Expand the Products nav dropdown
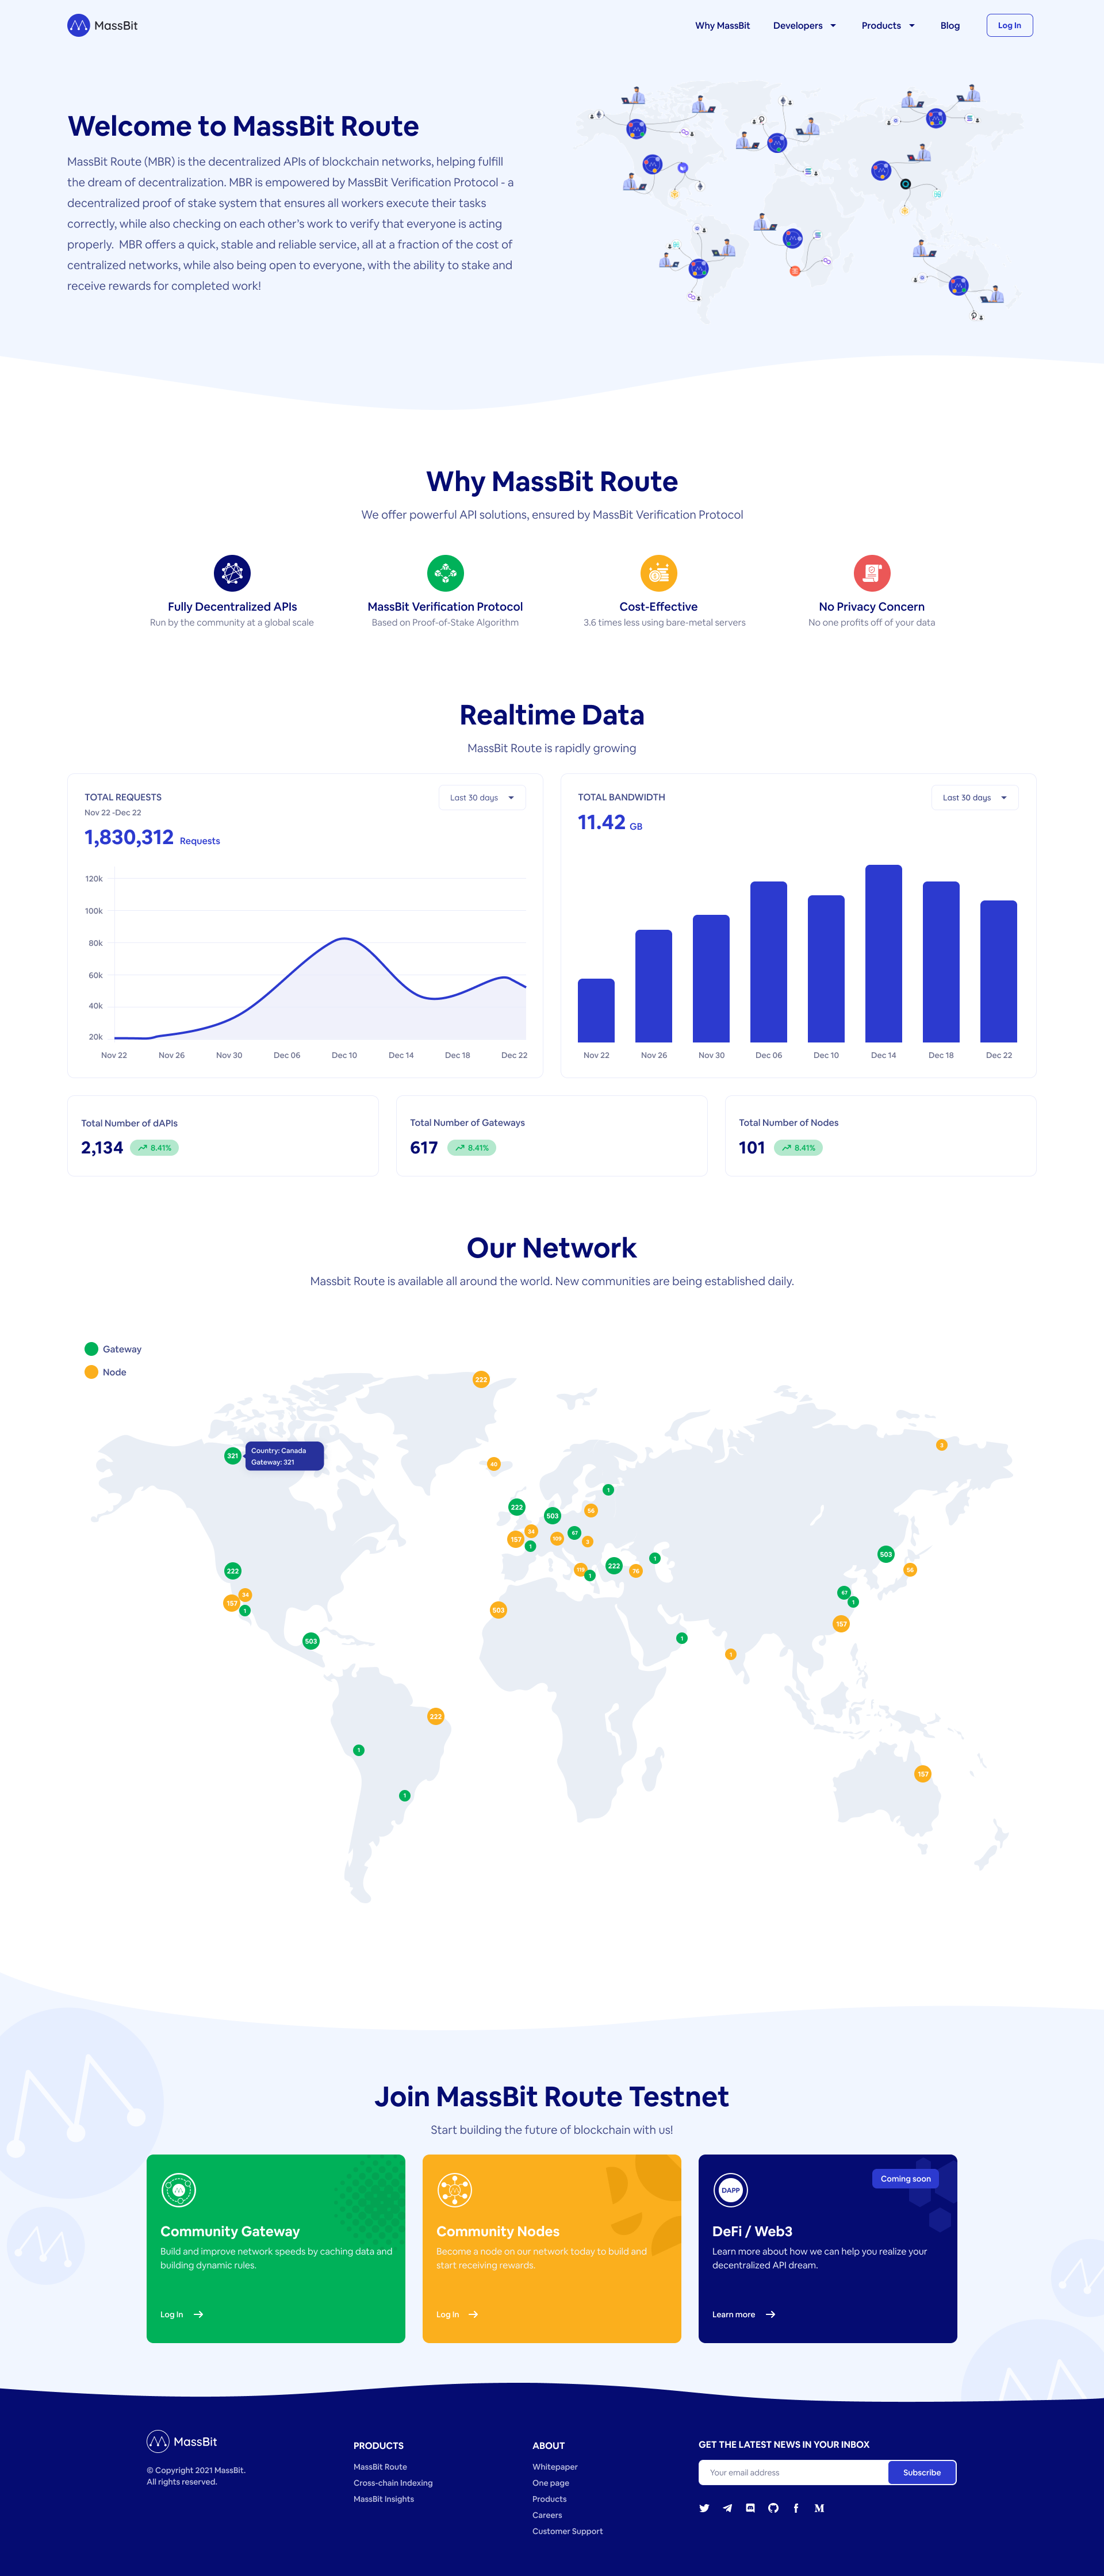The height and width of the screenshot is (2576, 1104). 888,26
